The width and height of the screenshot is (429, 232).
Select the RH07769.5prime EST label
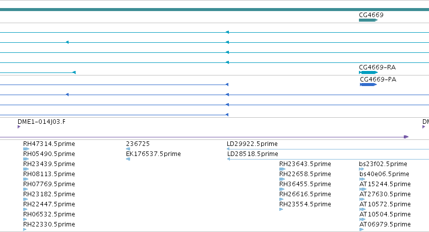pos(49,184)
